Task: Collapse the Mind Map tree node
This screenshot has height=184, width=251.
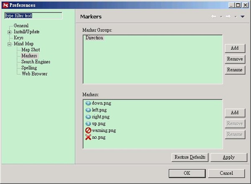Action: click(x=10, y=44)
